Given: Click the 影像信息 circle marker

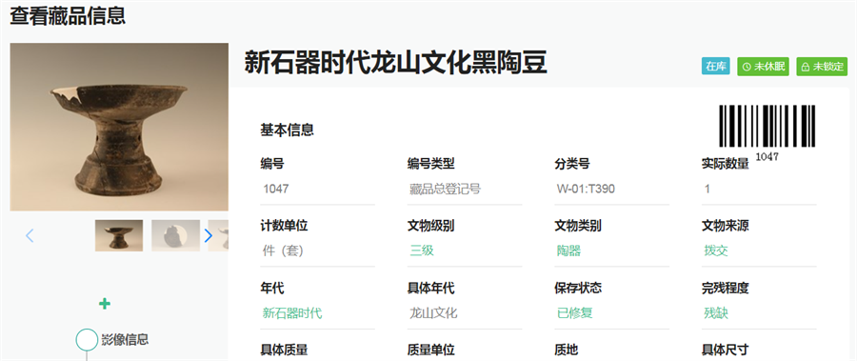Looking at the screenshot, I should 87,340.
